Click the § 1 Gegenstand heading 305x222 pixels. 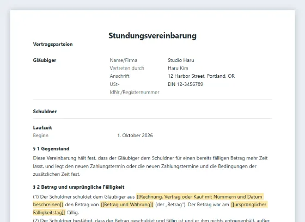(51, 149)
